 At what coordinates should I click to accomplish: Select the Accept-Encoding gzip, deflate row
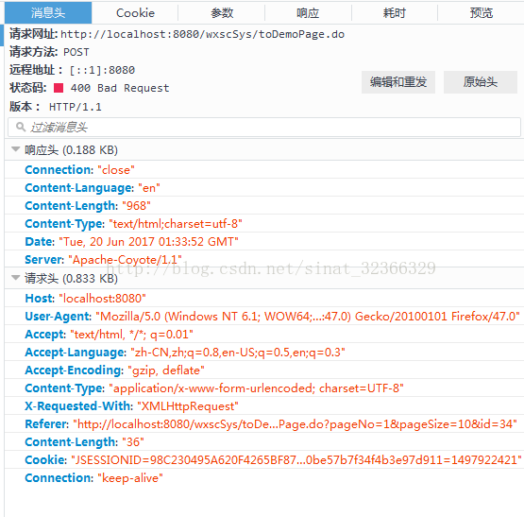[x=264, y=371]
